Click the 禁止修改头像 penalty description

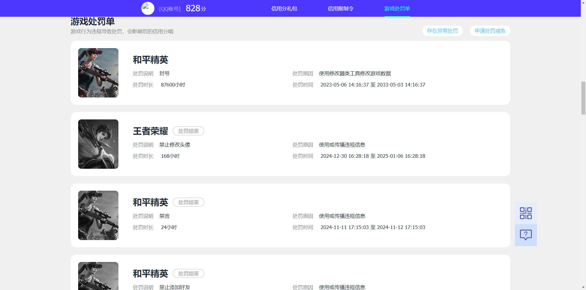pyautogui.click(x=175, y=145)
